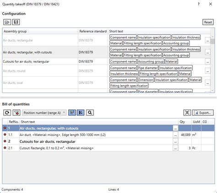
Task: Open configuration file with folder icon
Action: (x=7, y=22)
